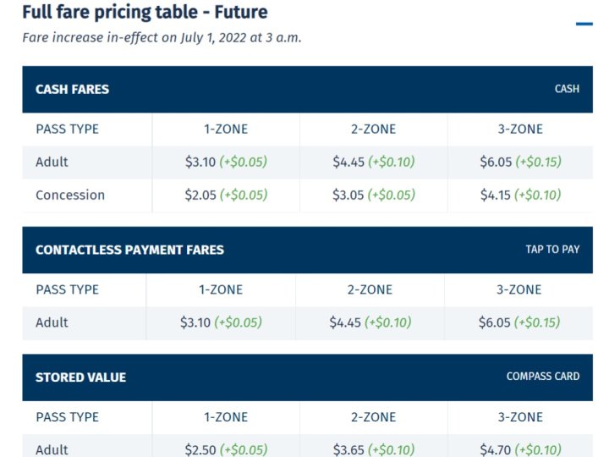Select the CASH FARES table header

point(72,89)
